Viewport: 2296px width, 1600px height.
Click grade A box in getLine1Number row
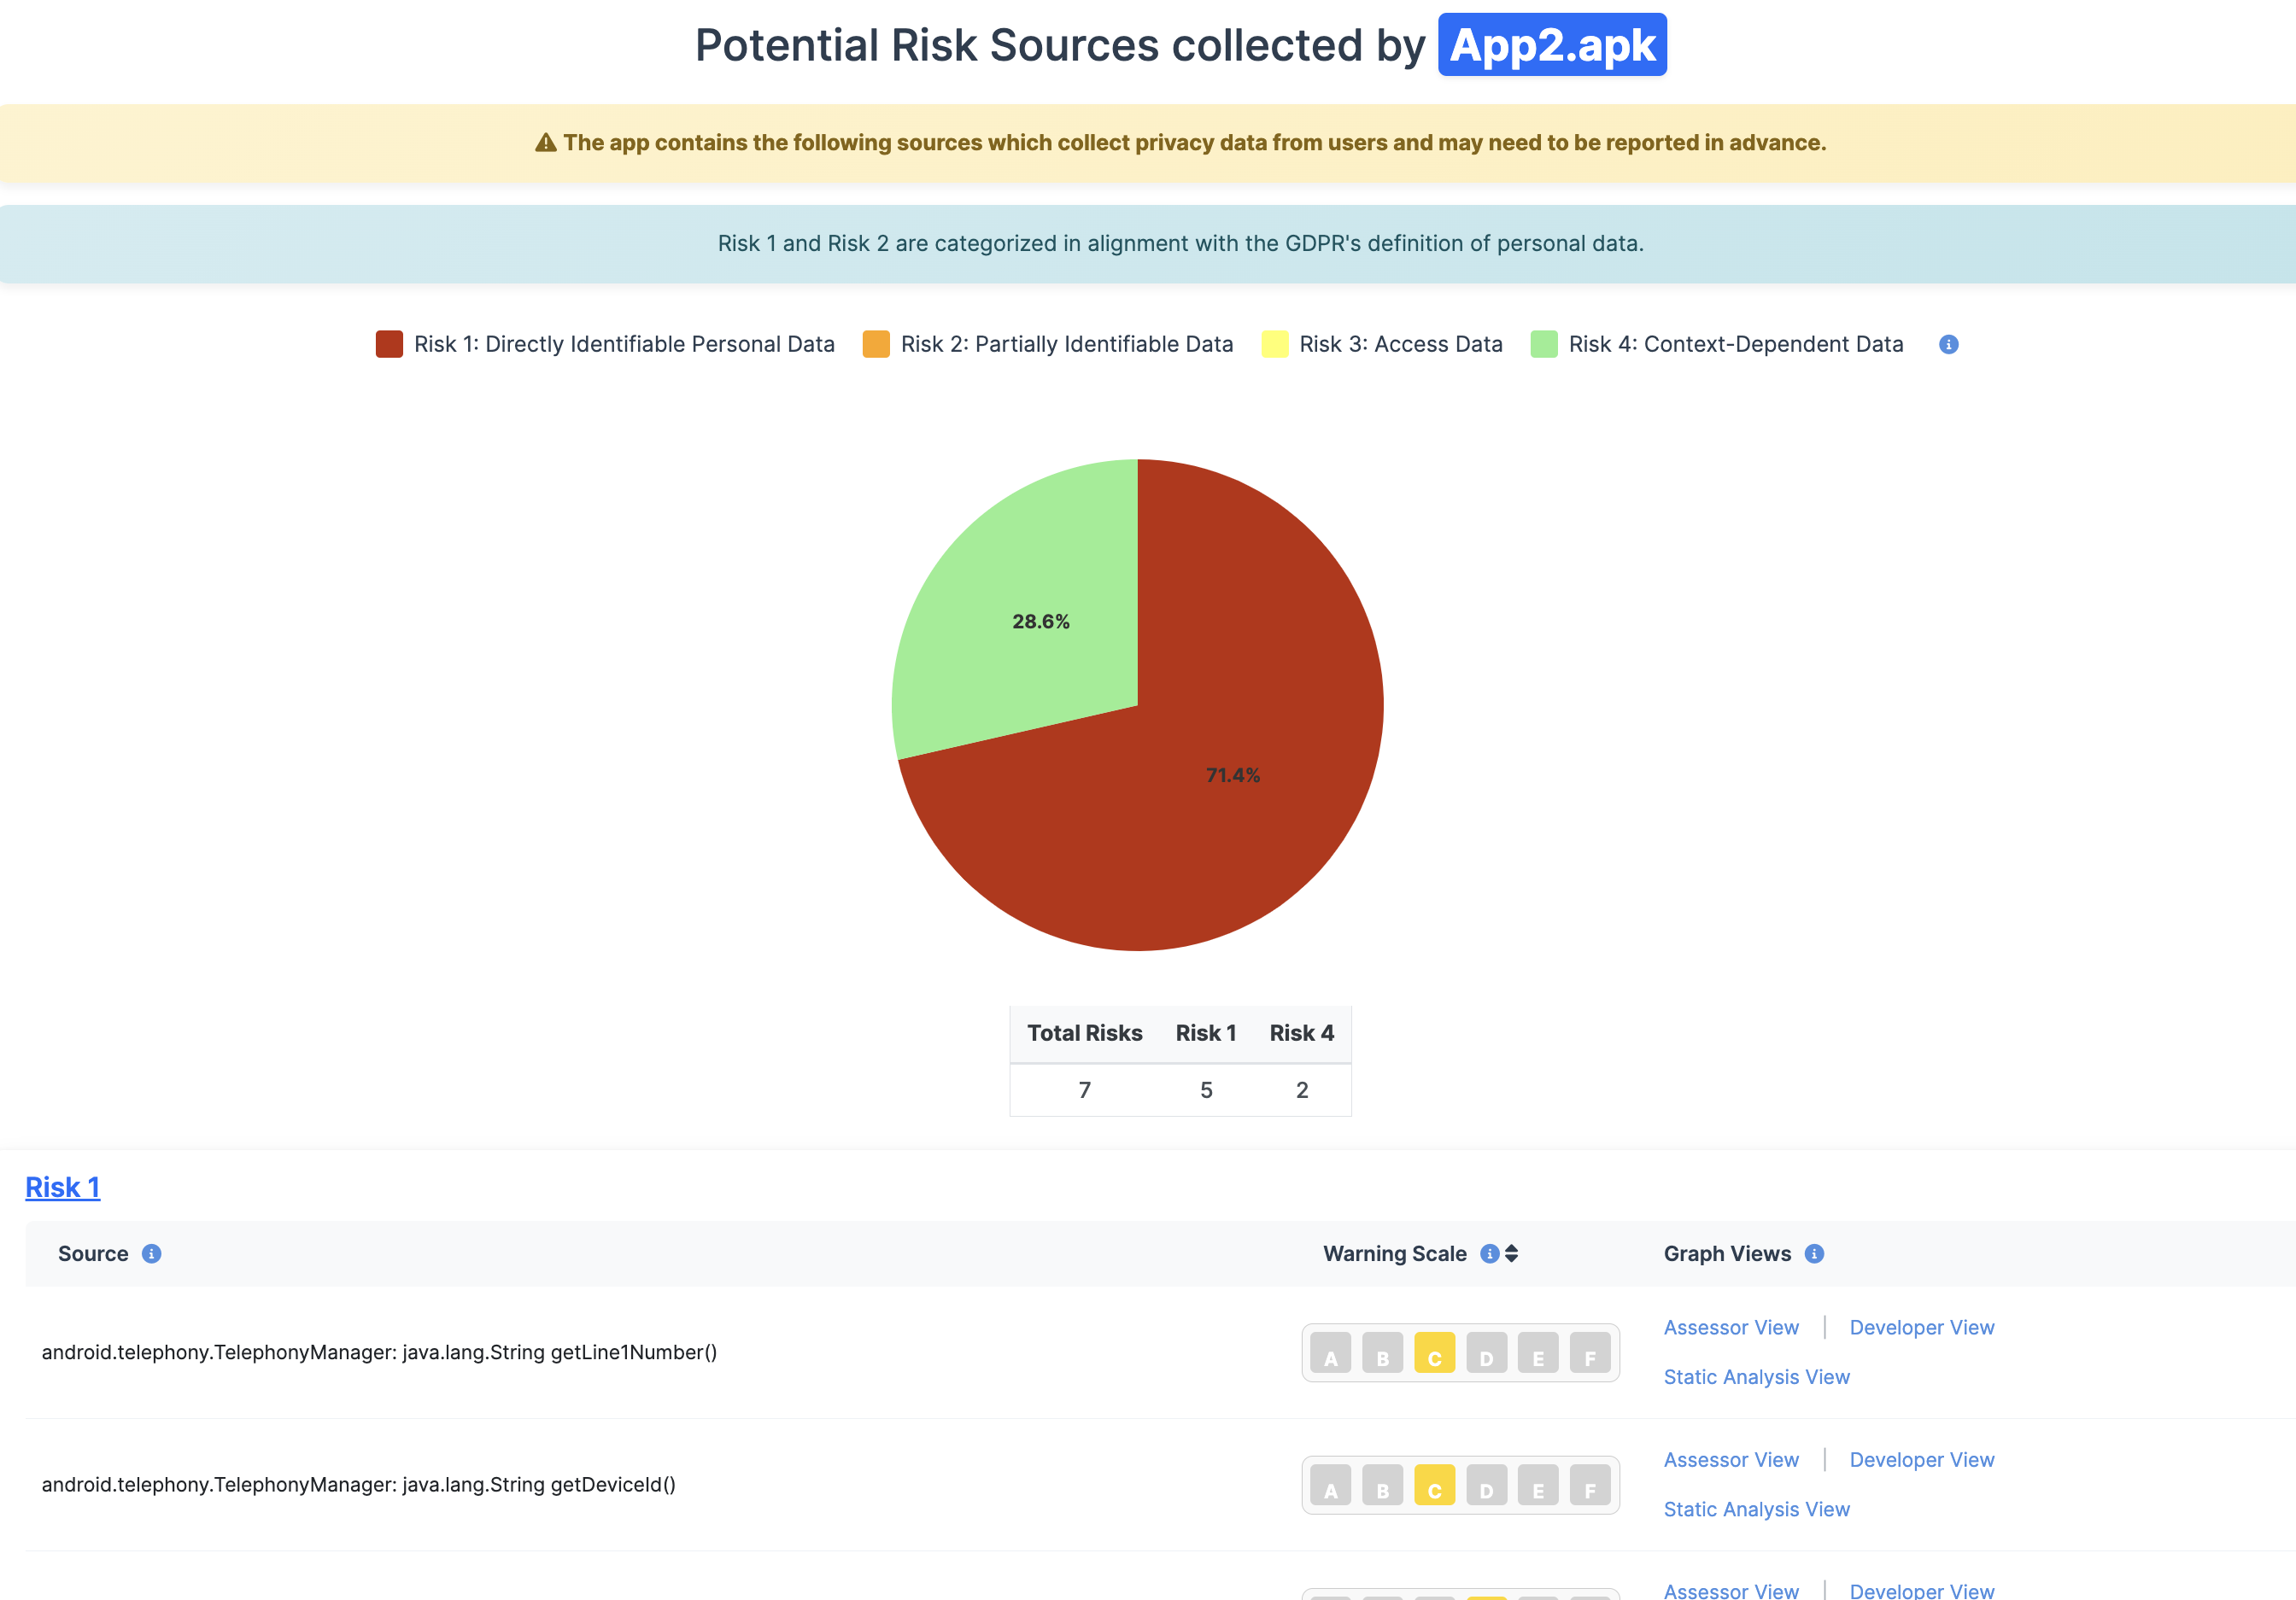coord(1330,1353)
